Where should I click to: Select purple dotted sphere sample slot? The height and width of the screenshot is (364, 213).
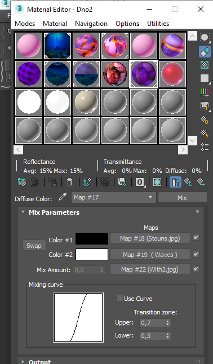29,74
